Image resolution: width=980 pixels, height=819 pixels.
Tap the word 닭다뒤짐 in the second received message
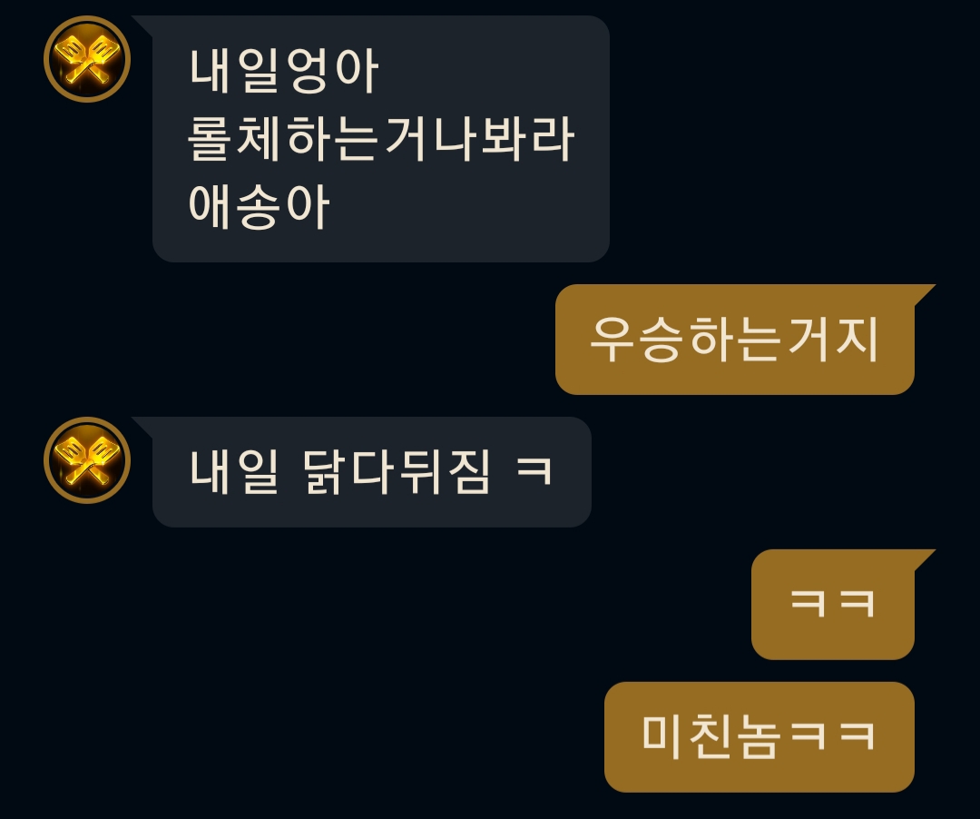click(x=397, y=472)
